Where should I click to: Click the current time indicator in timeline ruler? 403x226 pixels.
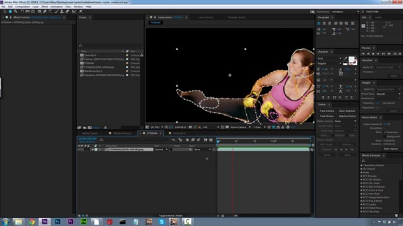tap(218, 141)
